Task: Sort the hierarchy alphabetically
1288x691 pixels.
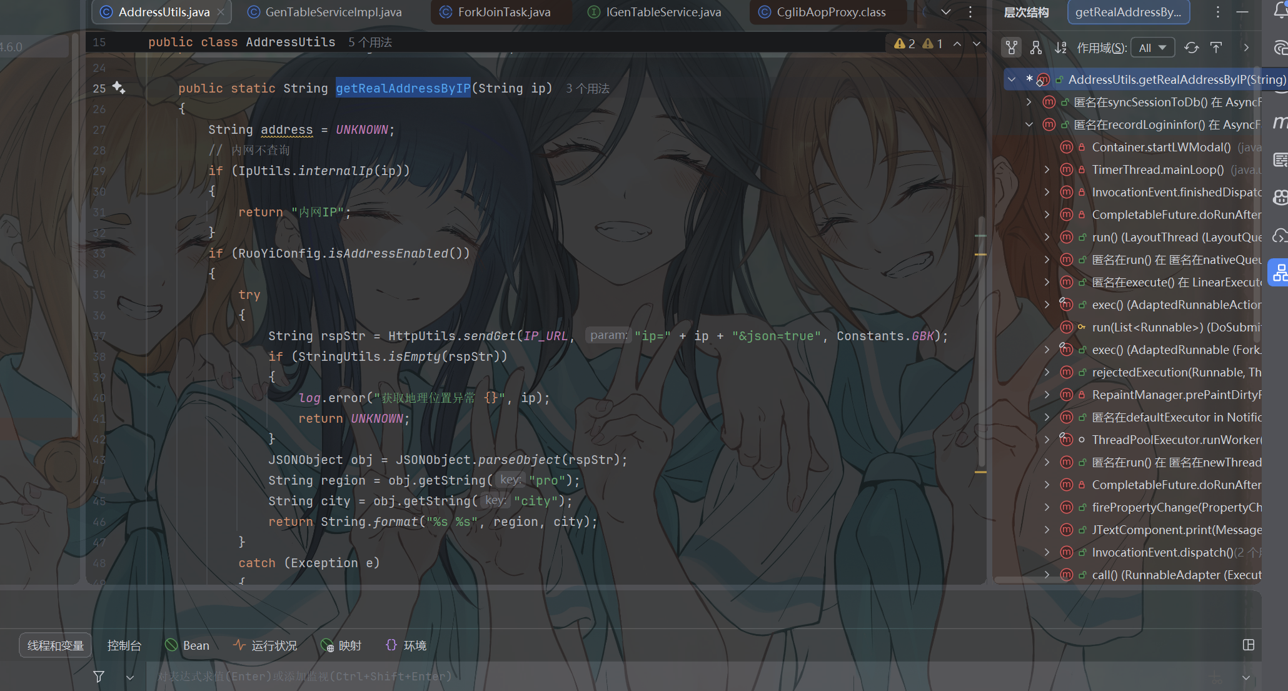Action: pyautogui.click(x=1061, y=48)
